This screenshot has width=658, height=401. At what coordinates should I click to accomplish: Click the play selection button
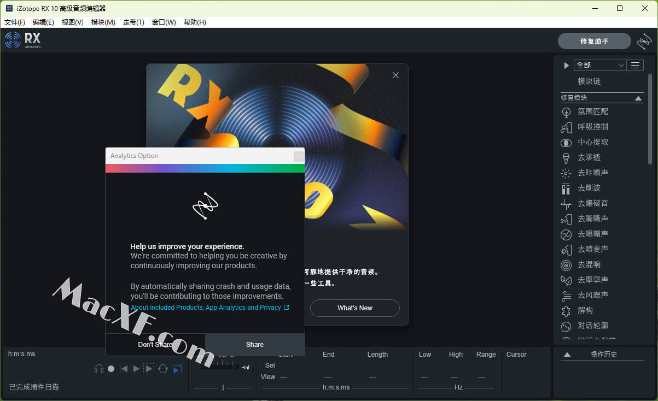[149, 369]
